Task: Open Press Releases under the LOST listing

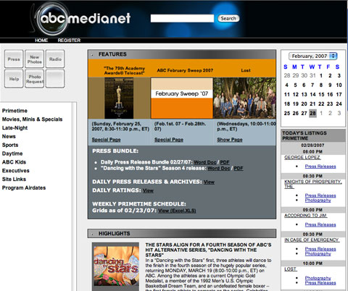Action: pyautogui.click(x=320, y=283)
